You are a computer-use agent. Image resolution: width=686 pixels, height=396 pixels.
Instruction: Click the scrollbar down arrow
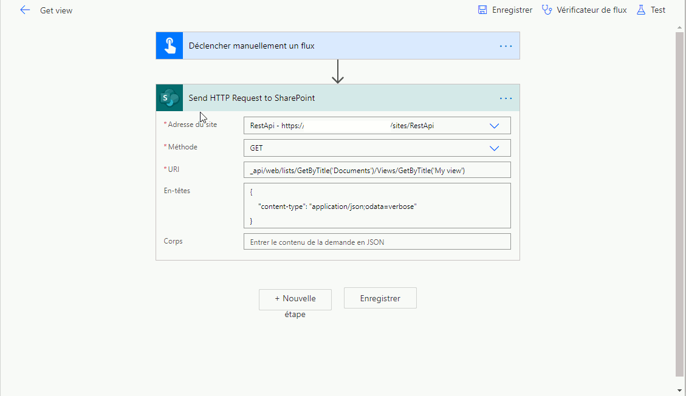pyautogui.click(x=679, y=391)
